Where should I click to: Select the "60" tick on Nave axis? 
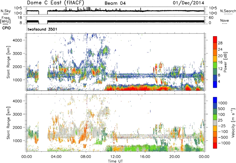tap(211, 18)
